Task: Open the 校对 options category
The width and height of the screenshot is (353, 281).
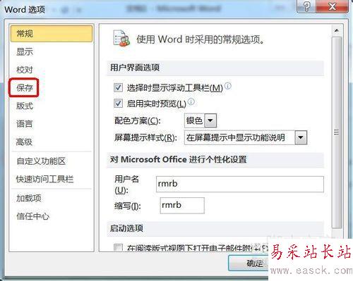Action: [25, 70]
